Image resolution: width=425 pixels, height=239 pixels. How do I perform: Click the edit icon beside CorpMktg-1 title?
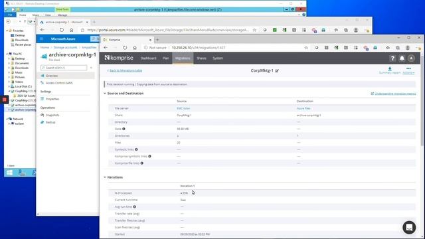coord(277,71)
